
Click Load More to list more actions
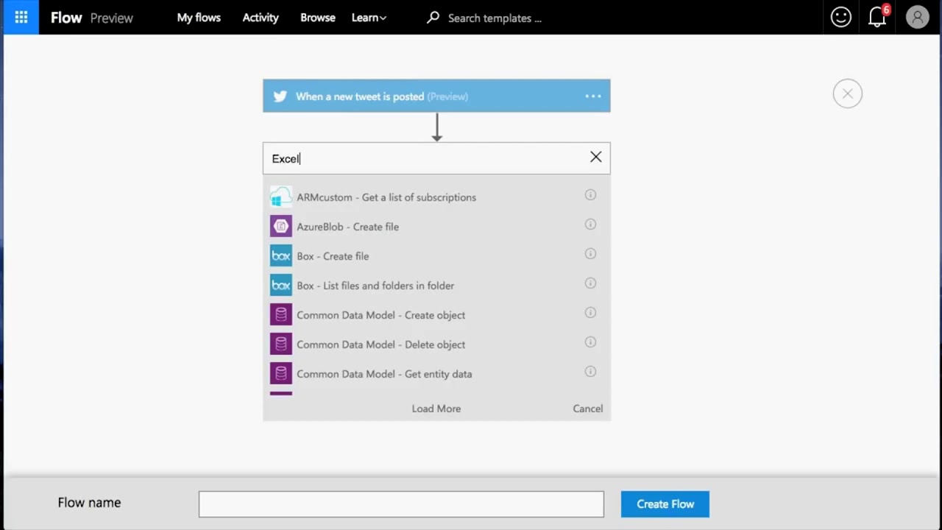pos(436,409)
